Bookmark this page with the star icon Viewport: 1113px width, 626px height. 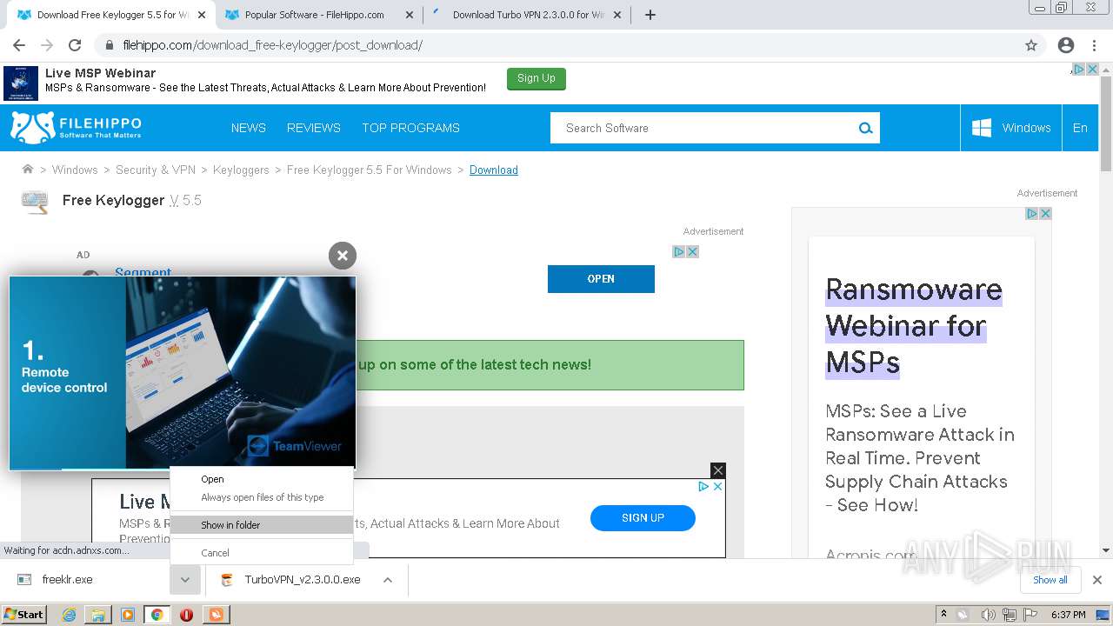(1031, 45)
